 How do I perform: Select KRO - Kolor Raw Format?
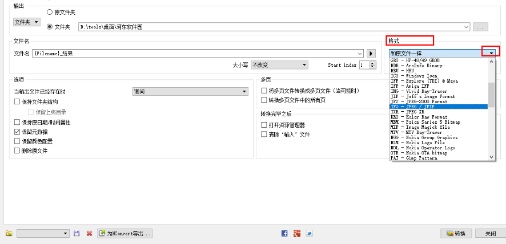point(439,117)
